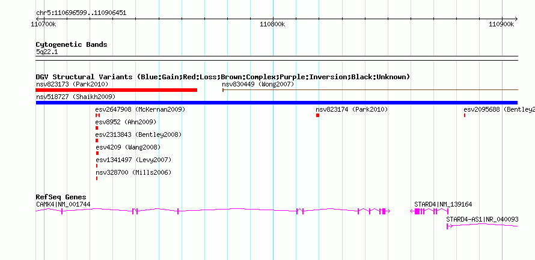Image resolution: width=535 pixels, height=260 pixels.
Task: Click the esv2313843 (Bentley2008) label
Action: click(138, 135)
